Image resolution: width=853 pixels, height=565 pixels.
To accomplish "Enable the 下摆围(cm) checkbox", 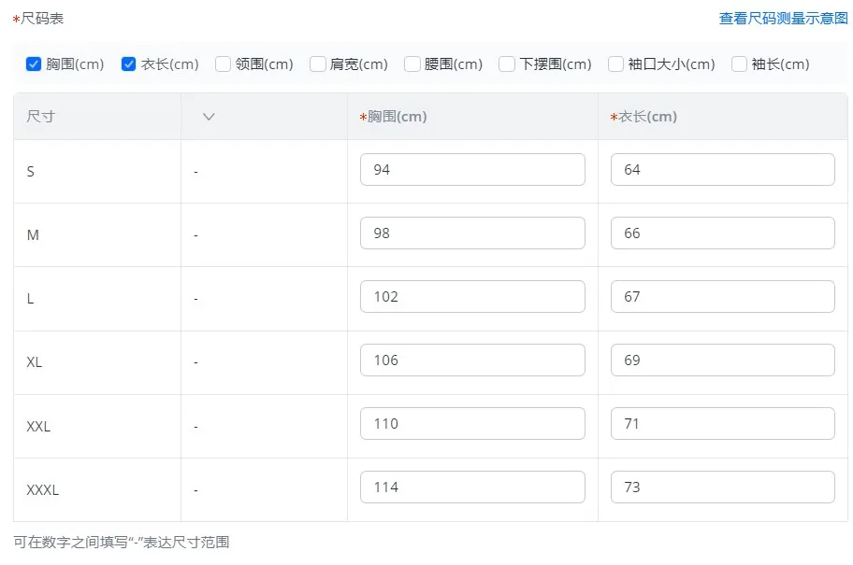I will coord(507,64).
